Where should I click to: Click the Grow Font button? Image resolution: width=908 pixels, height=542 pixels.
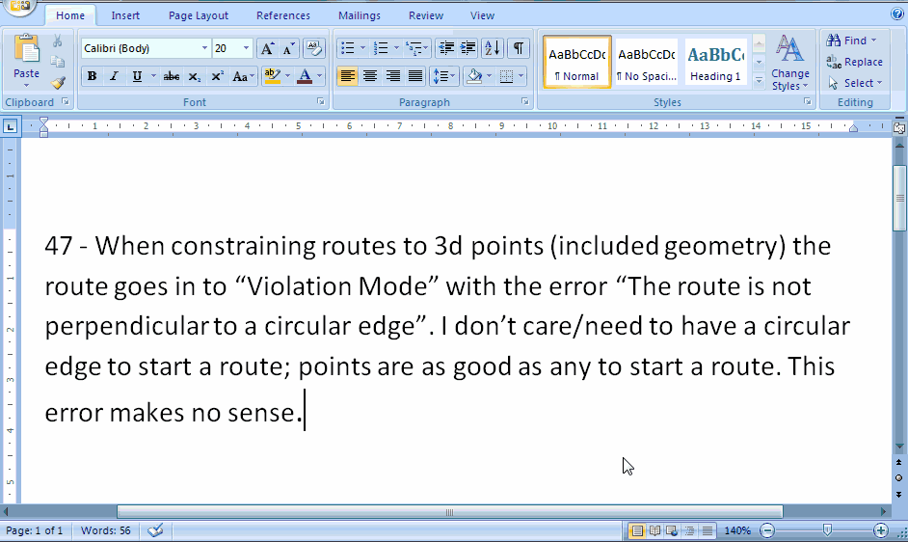tap(267, 48)
